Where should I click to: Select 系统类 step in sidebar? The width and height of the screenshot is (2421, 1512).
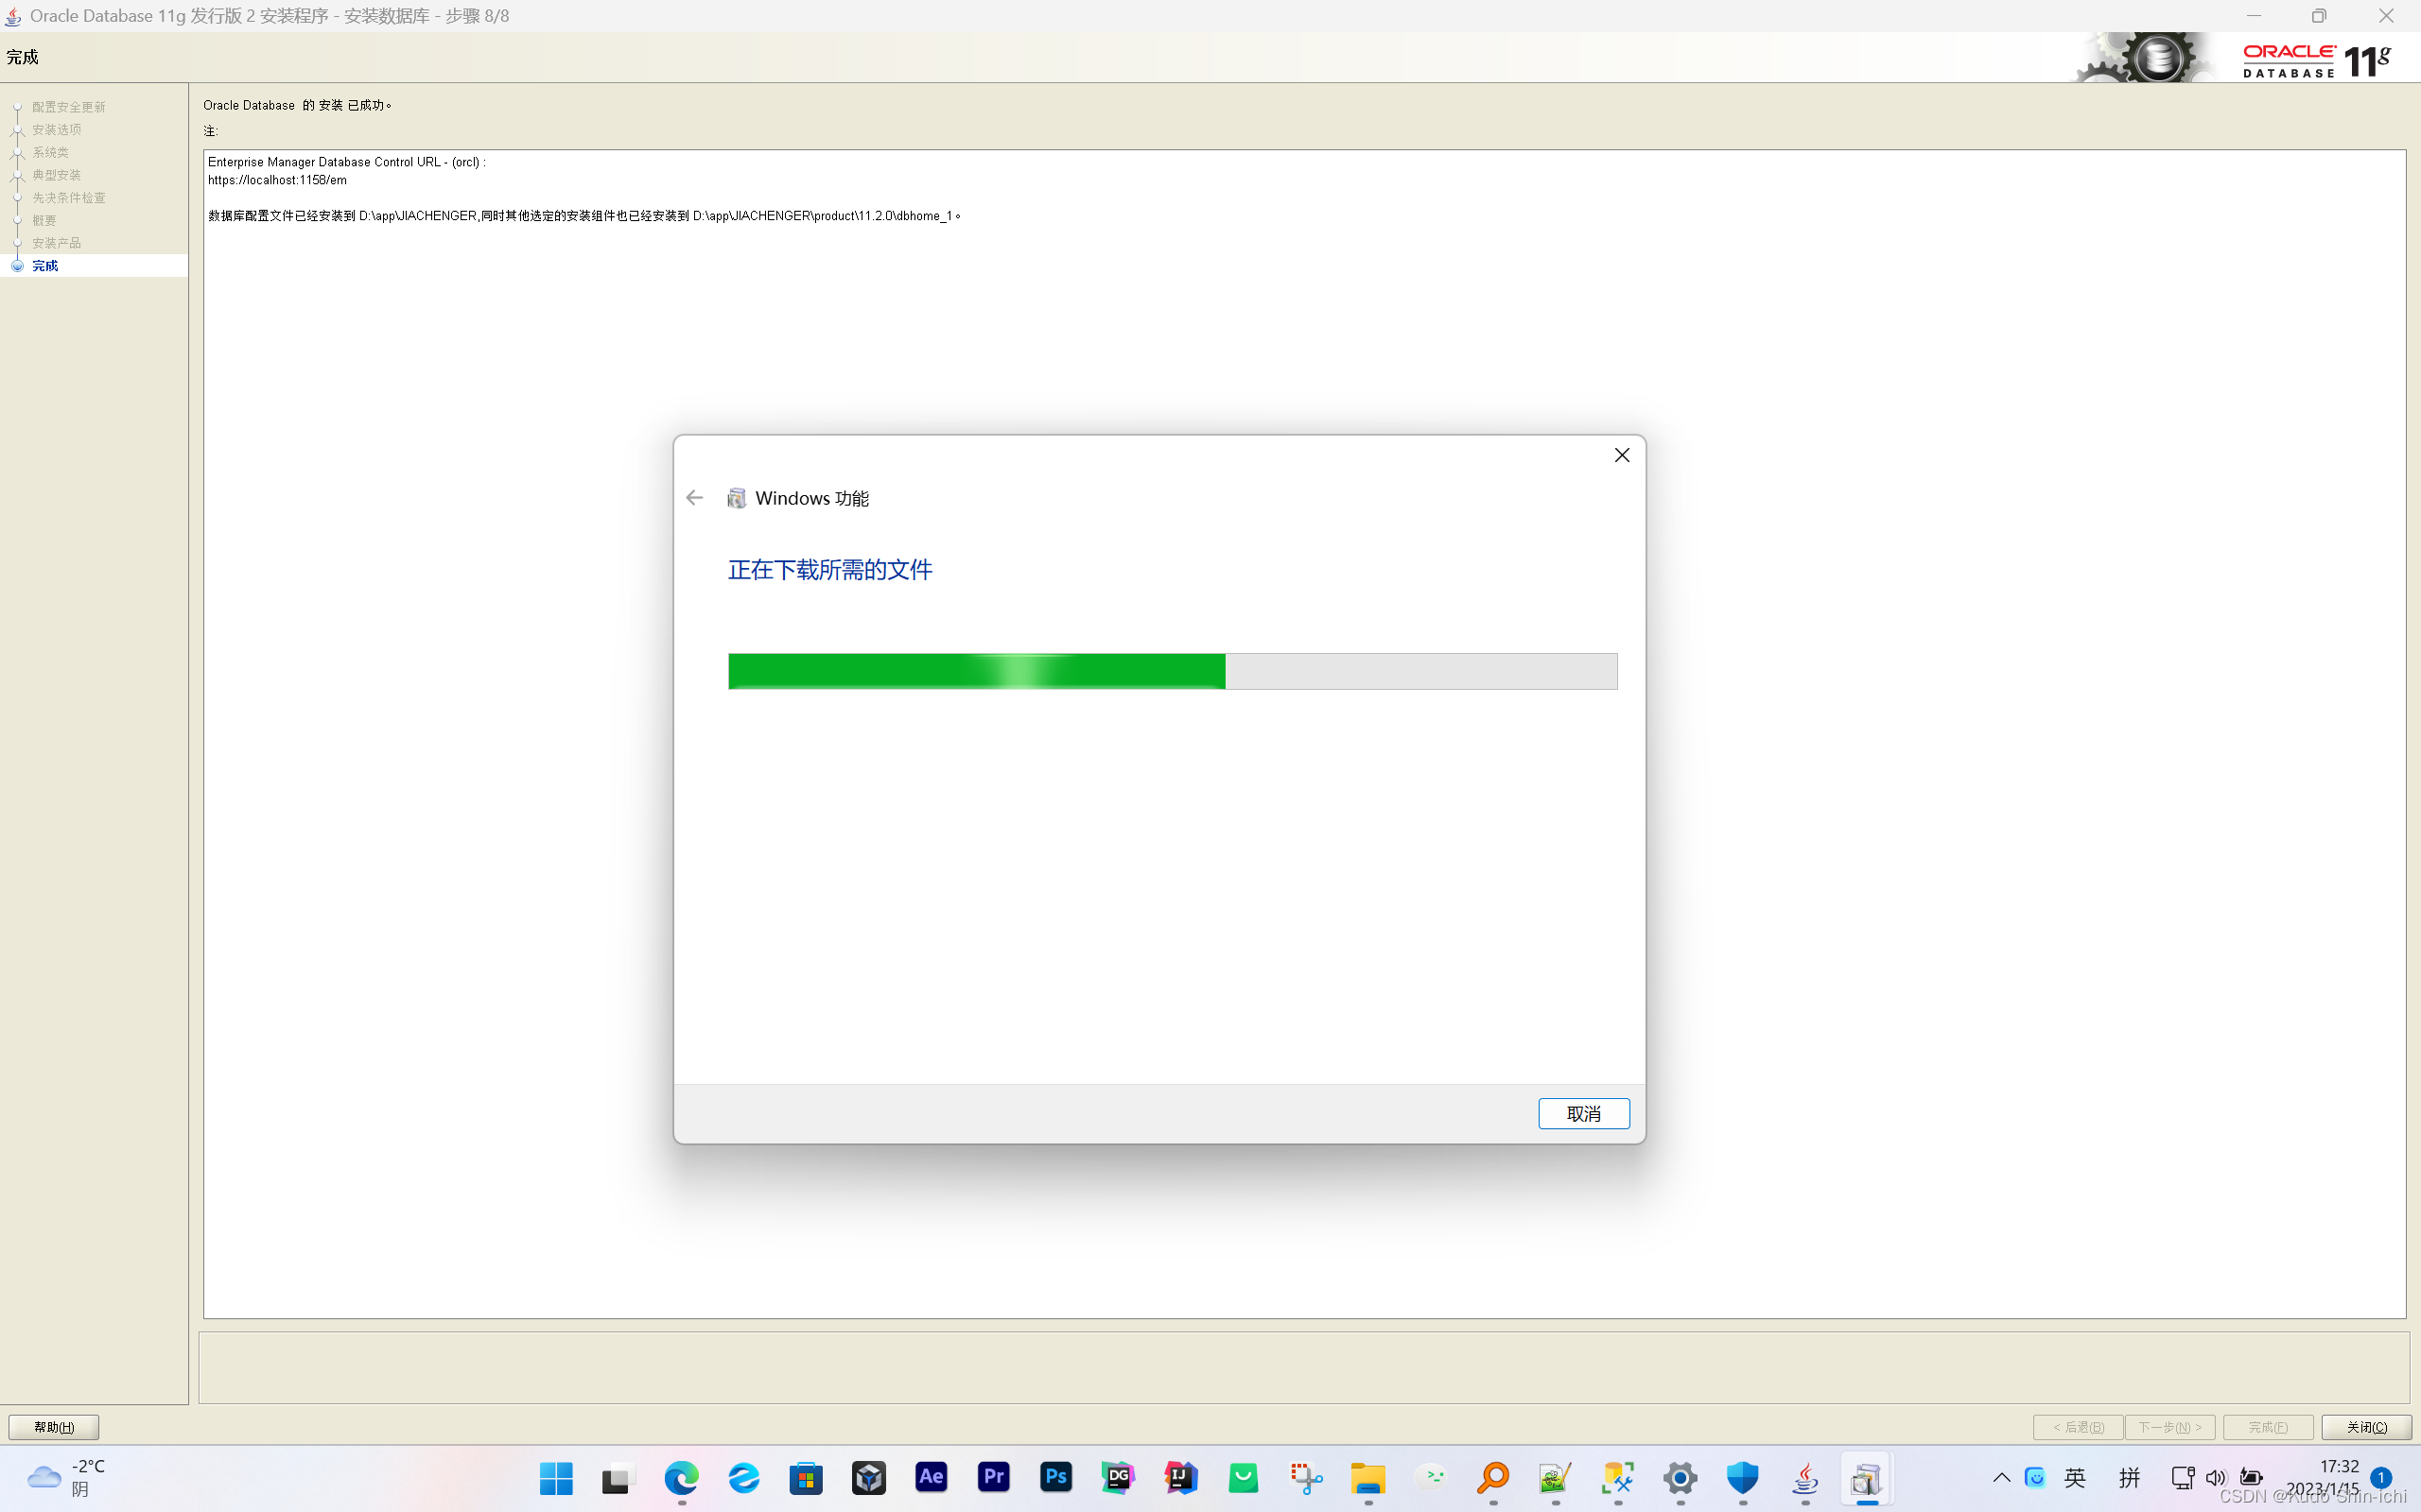click(x=50, y=152)
